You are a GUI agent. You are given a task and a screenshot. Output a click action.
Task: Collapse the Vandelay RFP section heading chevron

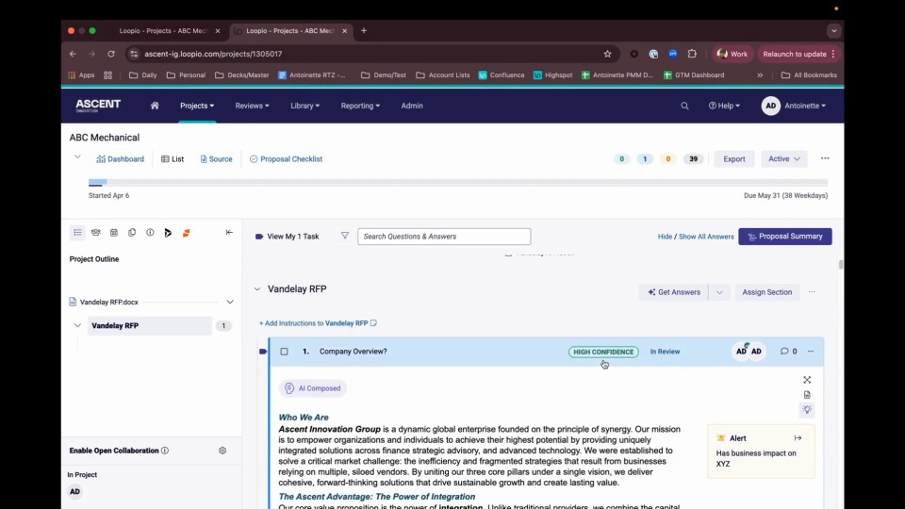click(x=257, y=289)
